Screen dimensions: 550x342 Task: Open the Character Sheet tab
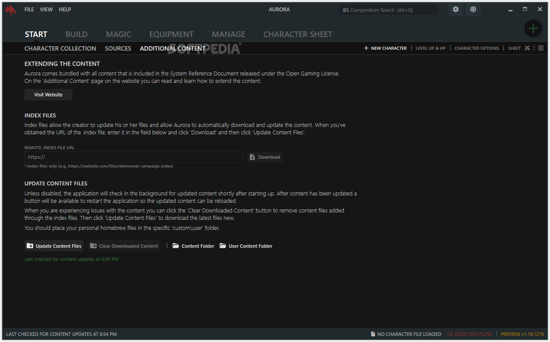click(298, 34)
